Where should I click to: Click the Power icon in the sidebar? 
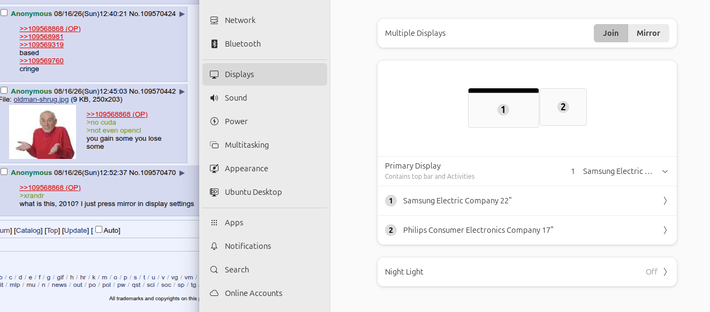214,121
